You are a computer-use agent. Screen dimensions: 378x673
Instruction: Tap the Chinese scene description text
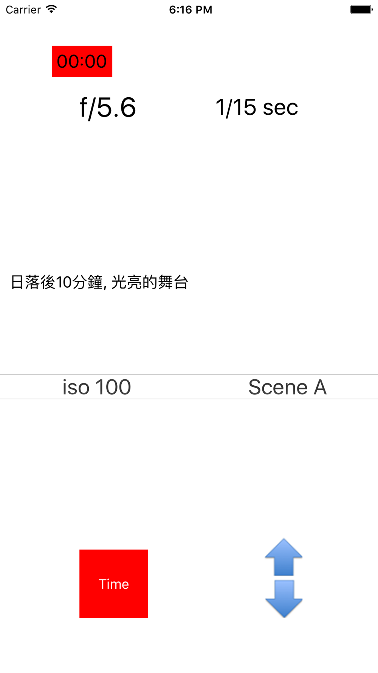[x=99, y=282]
